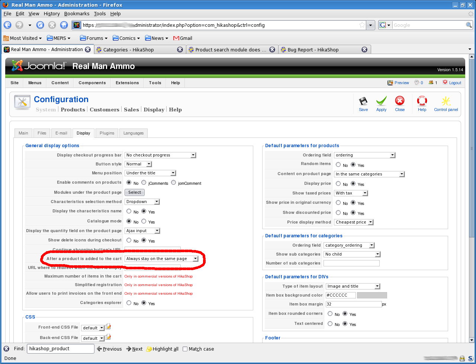This screenshot has height=364, width=476.
Task: Tick the Match case checkbox
Action: coord(185,349)
